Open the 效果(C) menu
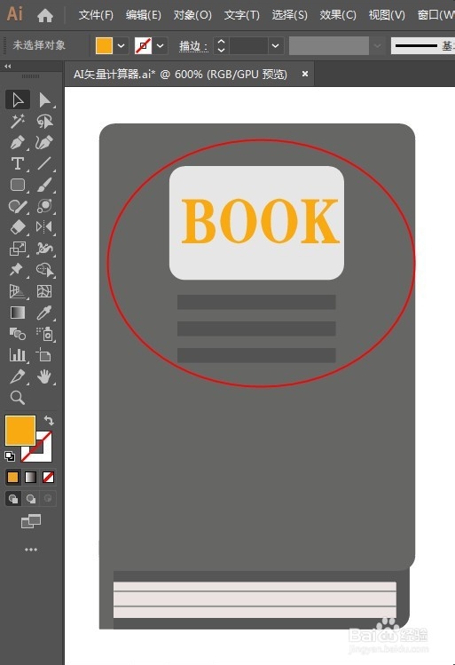Image resolution: width=455 pixels, height=665 pixels. coord(338,15)
